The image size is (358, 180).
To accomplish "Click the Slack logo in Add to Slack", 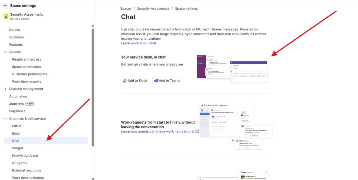I will (x=125, y=81).
